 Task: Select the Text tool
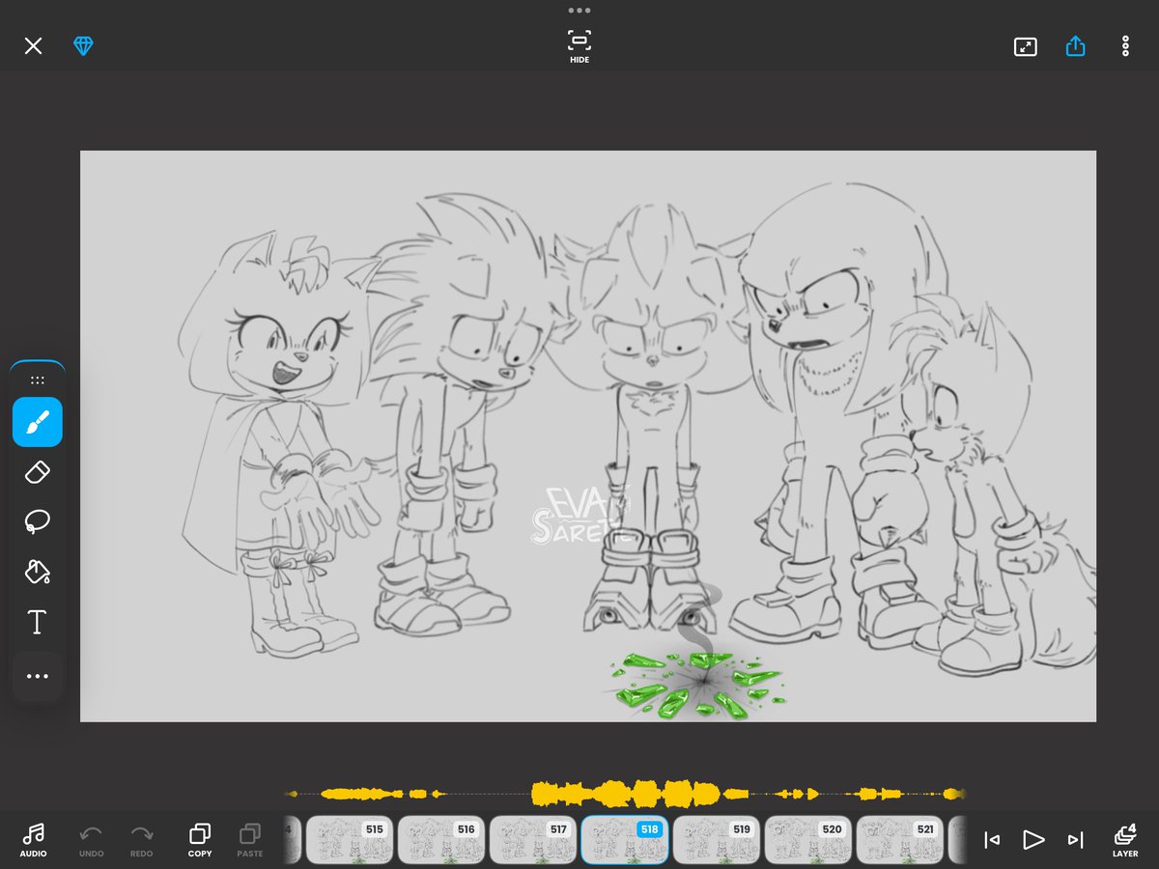tap(38, 623)
